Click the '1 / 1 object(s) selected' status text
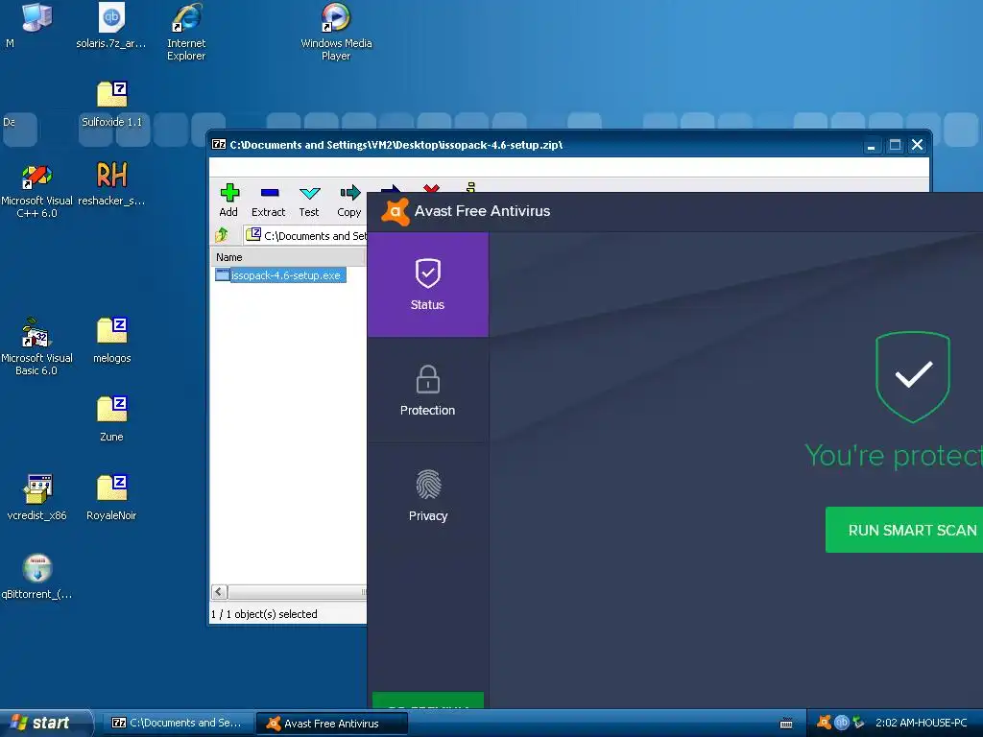983x737 pixels. point(264,614)
